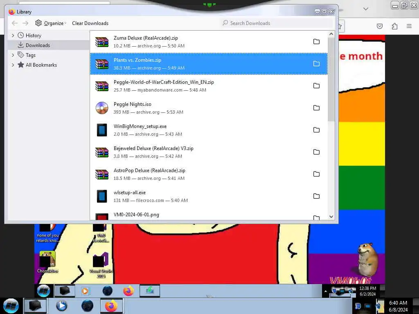Go forward in Library navigation
The height and width of the screenshot is (314, 419).
25,23
